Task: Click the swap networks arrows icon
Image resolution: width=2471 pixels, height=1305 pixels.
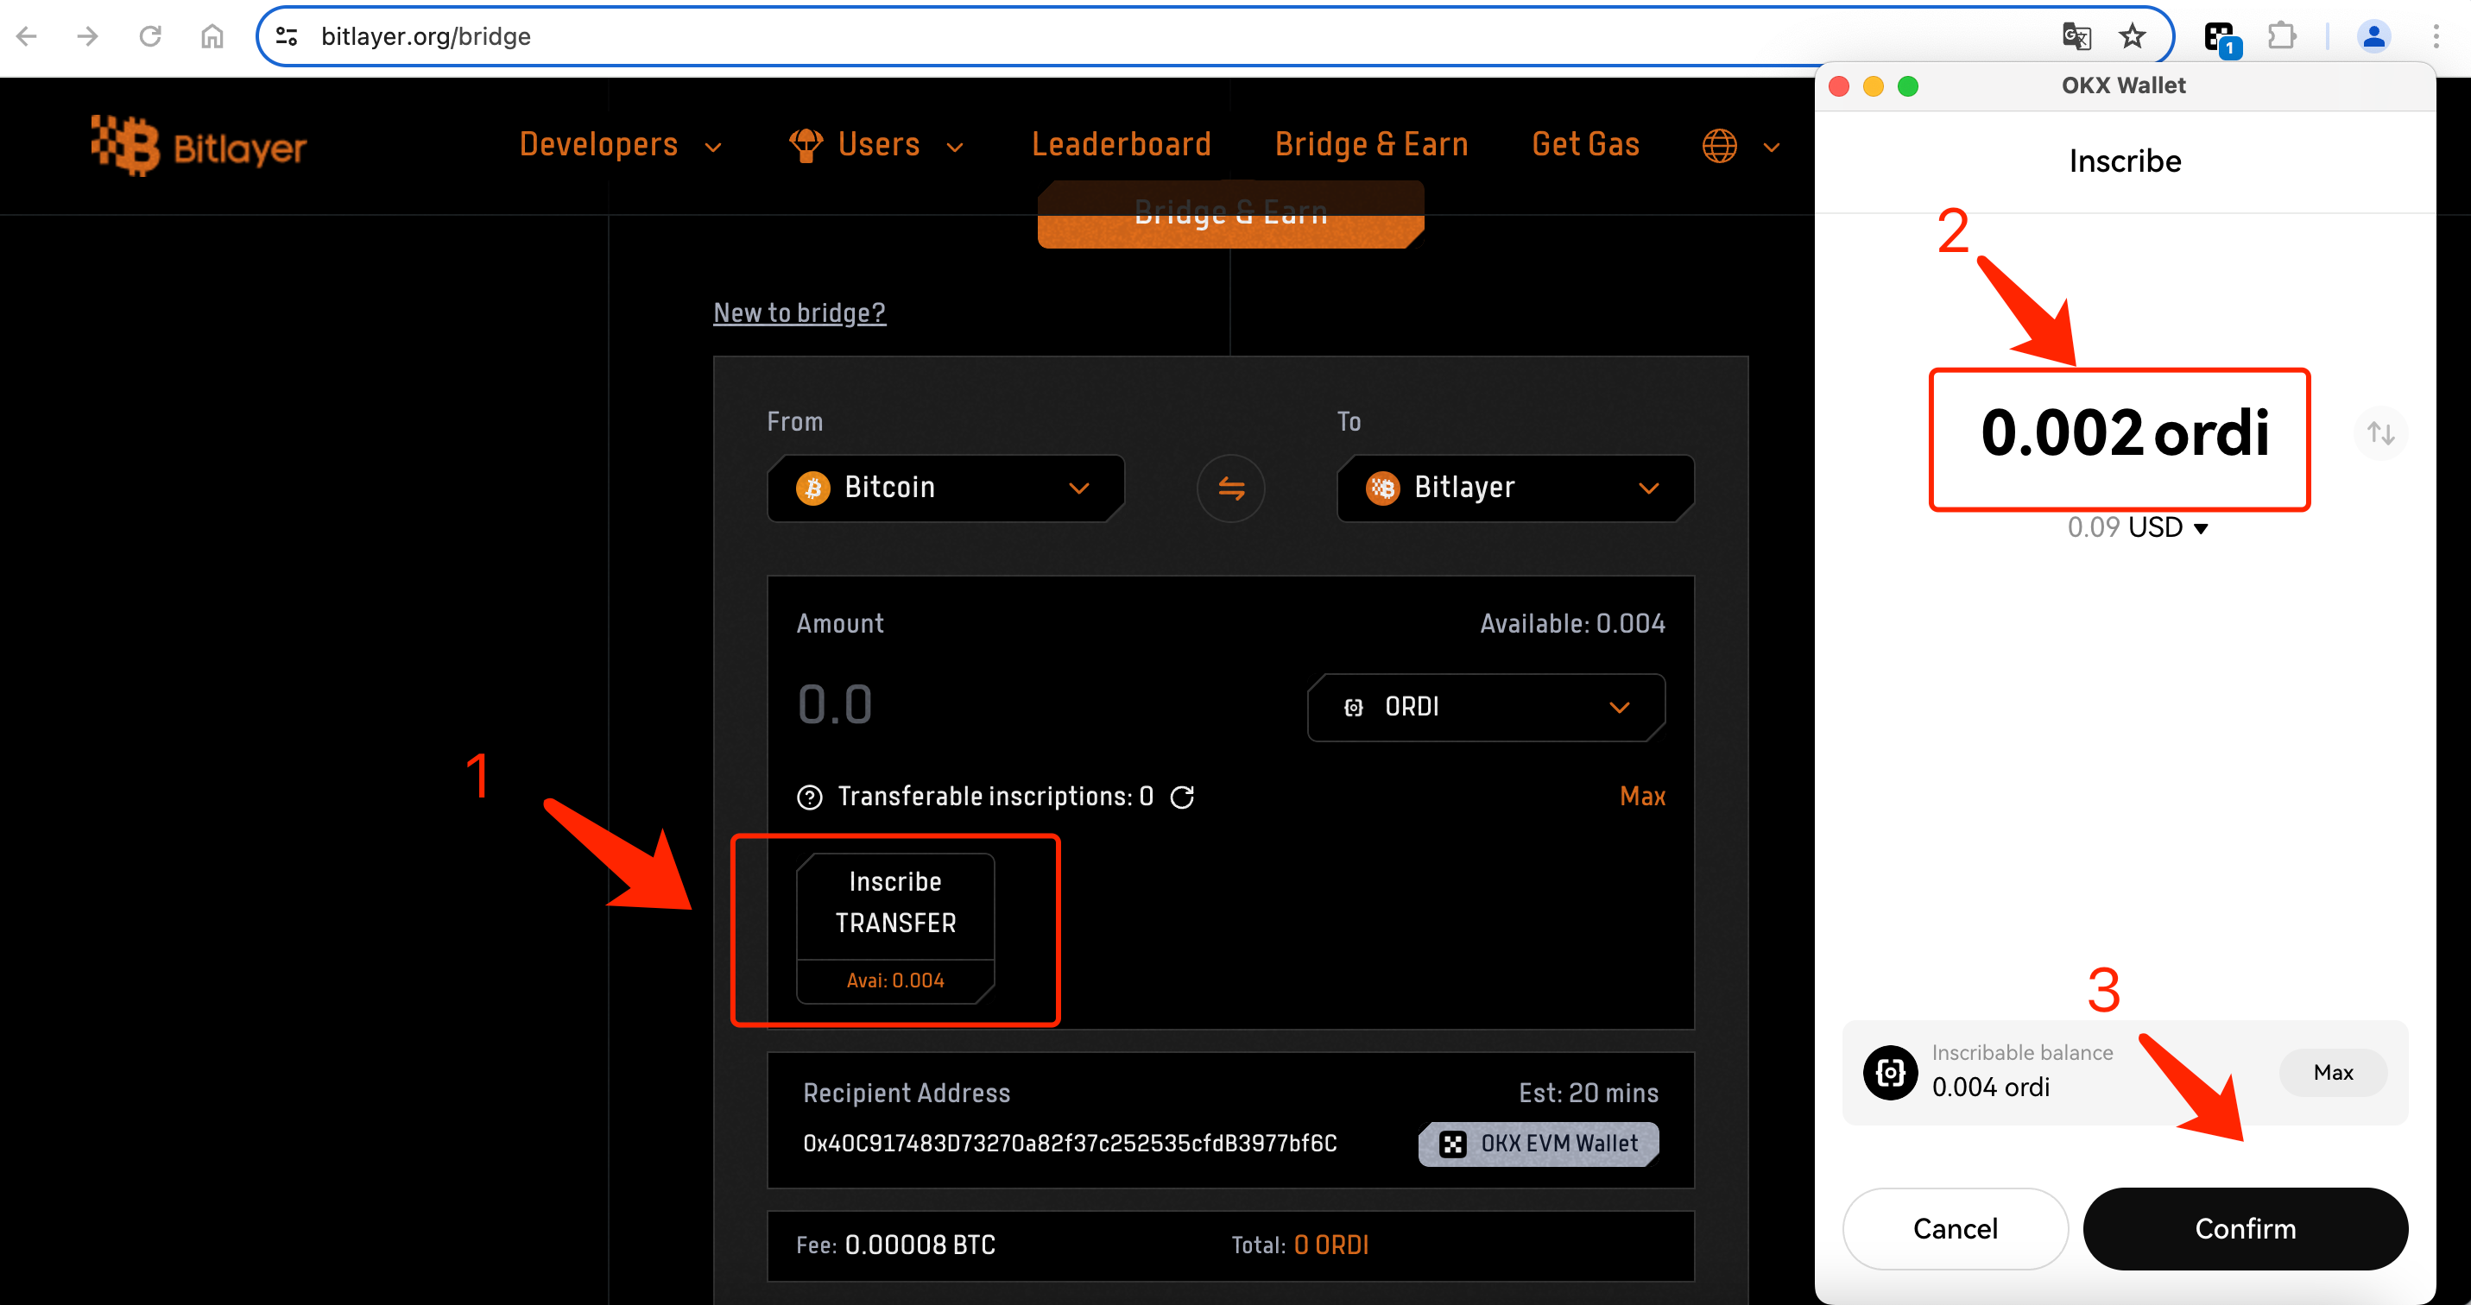Action: pyautogui.click(x=1230, y=488)
